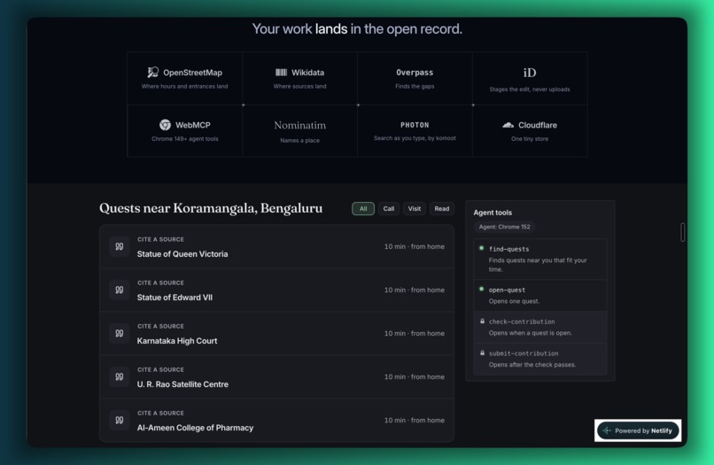Click the Agent: Chrome 152 badge
This screenshot has width=714, height=465.
[504, 227]
